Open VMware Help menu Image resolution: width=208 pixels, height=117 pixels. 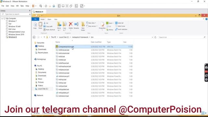(x=27, y=6)
